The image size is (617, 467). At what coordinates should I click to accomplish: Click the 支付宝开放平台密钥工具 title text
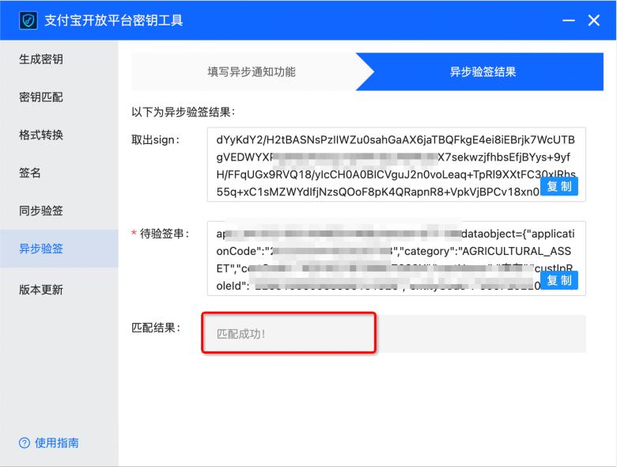[114, 21]
